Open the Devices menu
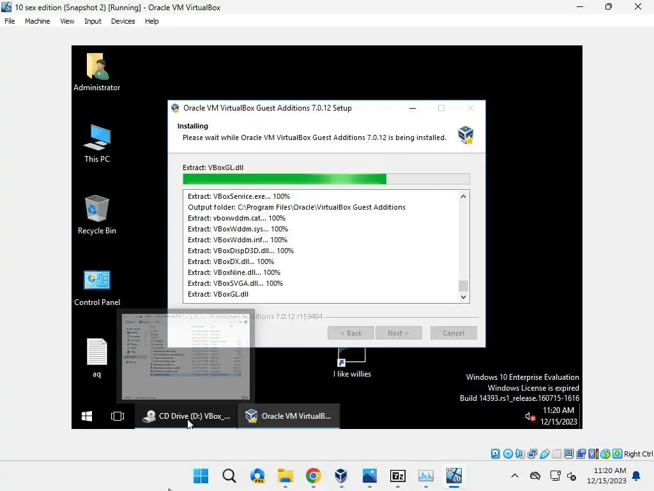This screenshot has width=654, height=491. (123, 21)
